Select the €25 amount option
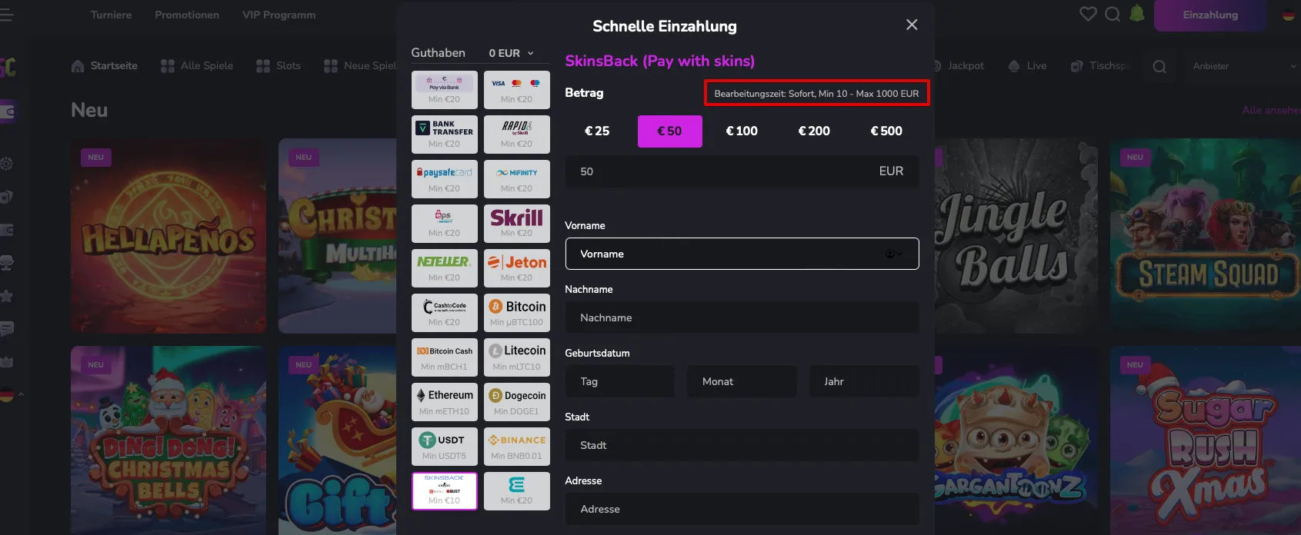Image resolution: width=1301 pixels, height=535 pixels. (597, 131)
